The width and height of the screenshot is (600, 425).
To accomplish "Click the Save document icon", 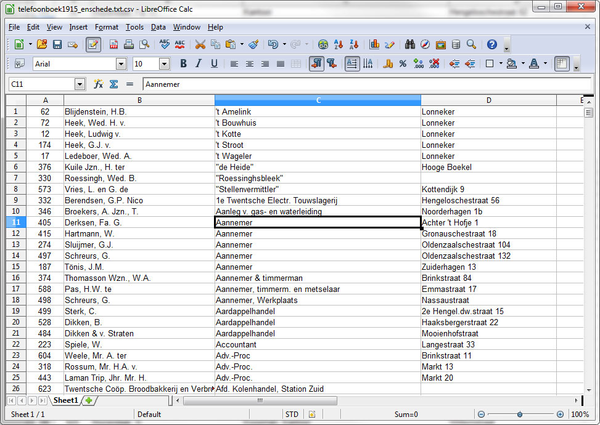I will point(57,44).
